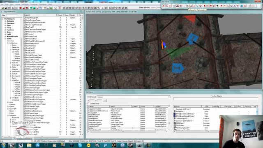Expand the Door tree node
263x148 pixels.
tap(5, 25)
